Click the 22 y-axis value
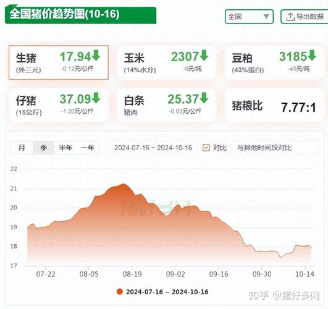328x309 pixels. pyautogui.click(x=14, y=169)
